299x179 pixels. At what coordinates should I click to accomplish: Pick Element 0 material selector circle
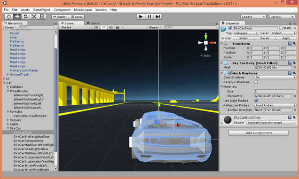pos(295,96)
